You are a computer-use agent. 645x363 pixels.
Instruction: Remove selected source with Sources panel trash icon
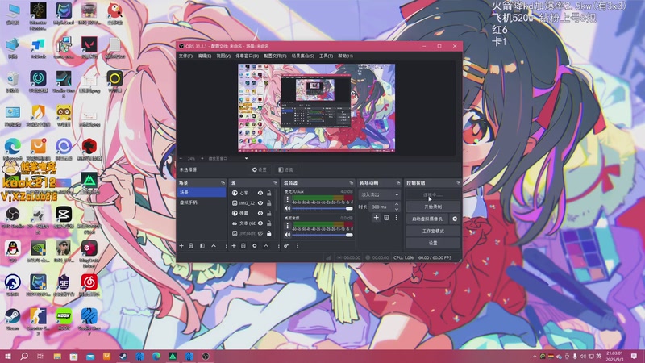coord(243,246)
